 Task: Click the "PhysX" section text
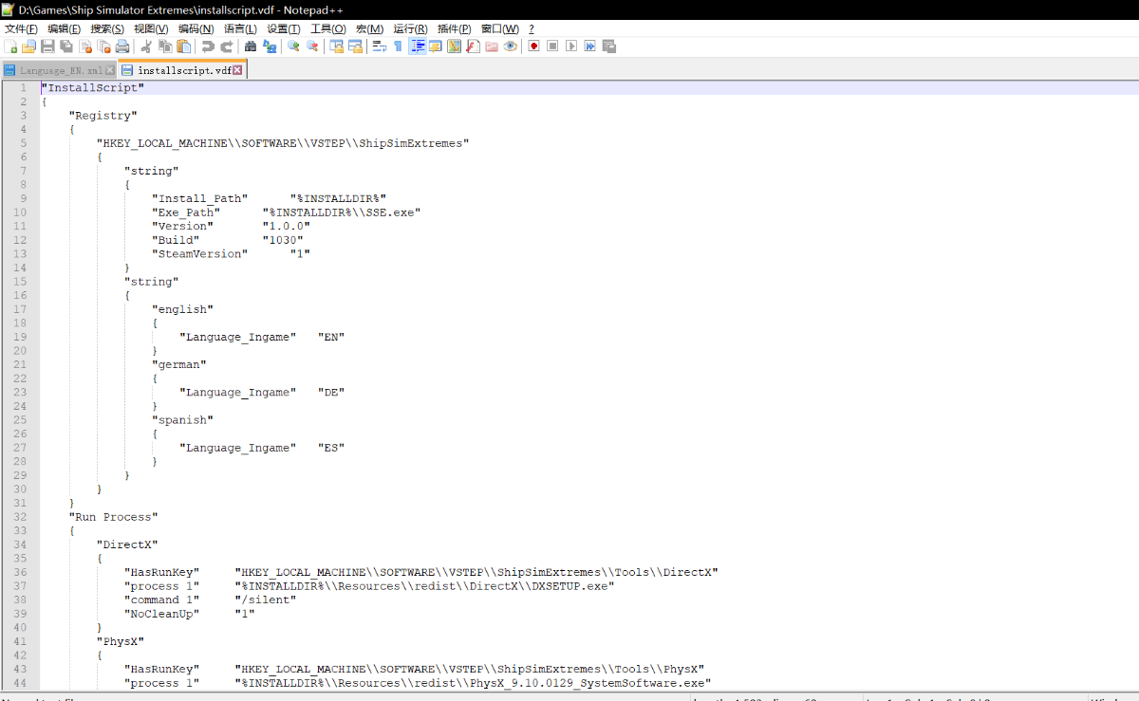pos(120,641)
